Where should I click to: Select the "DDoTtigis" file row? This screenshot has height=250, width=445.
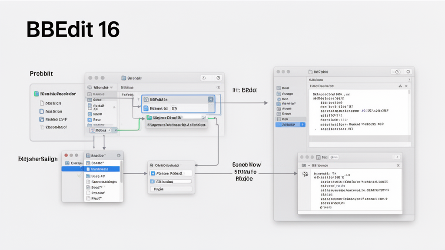(51, 103)
